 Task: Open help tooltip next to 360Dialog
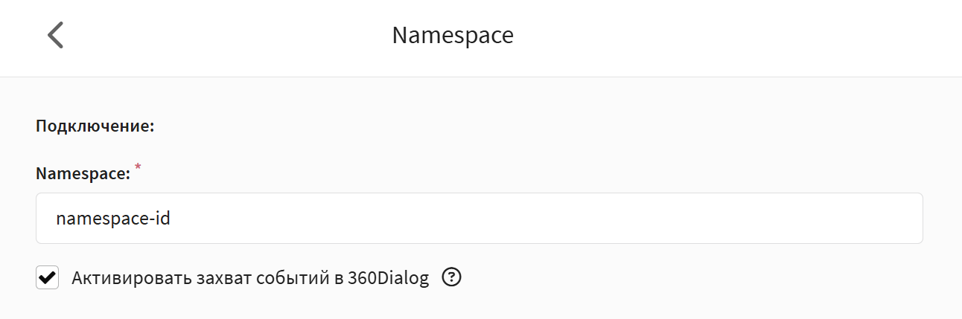(452, 278)
